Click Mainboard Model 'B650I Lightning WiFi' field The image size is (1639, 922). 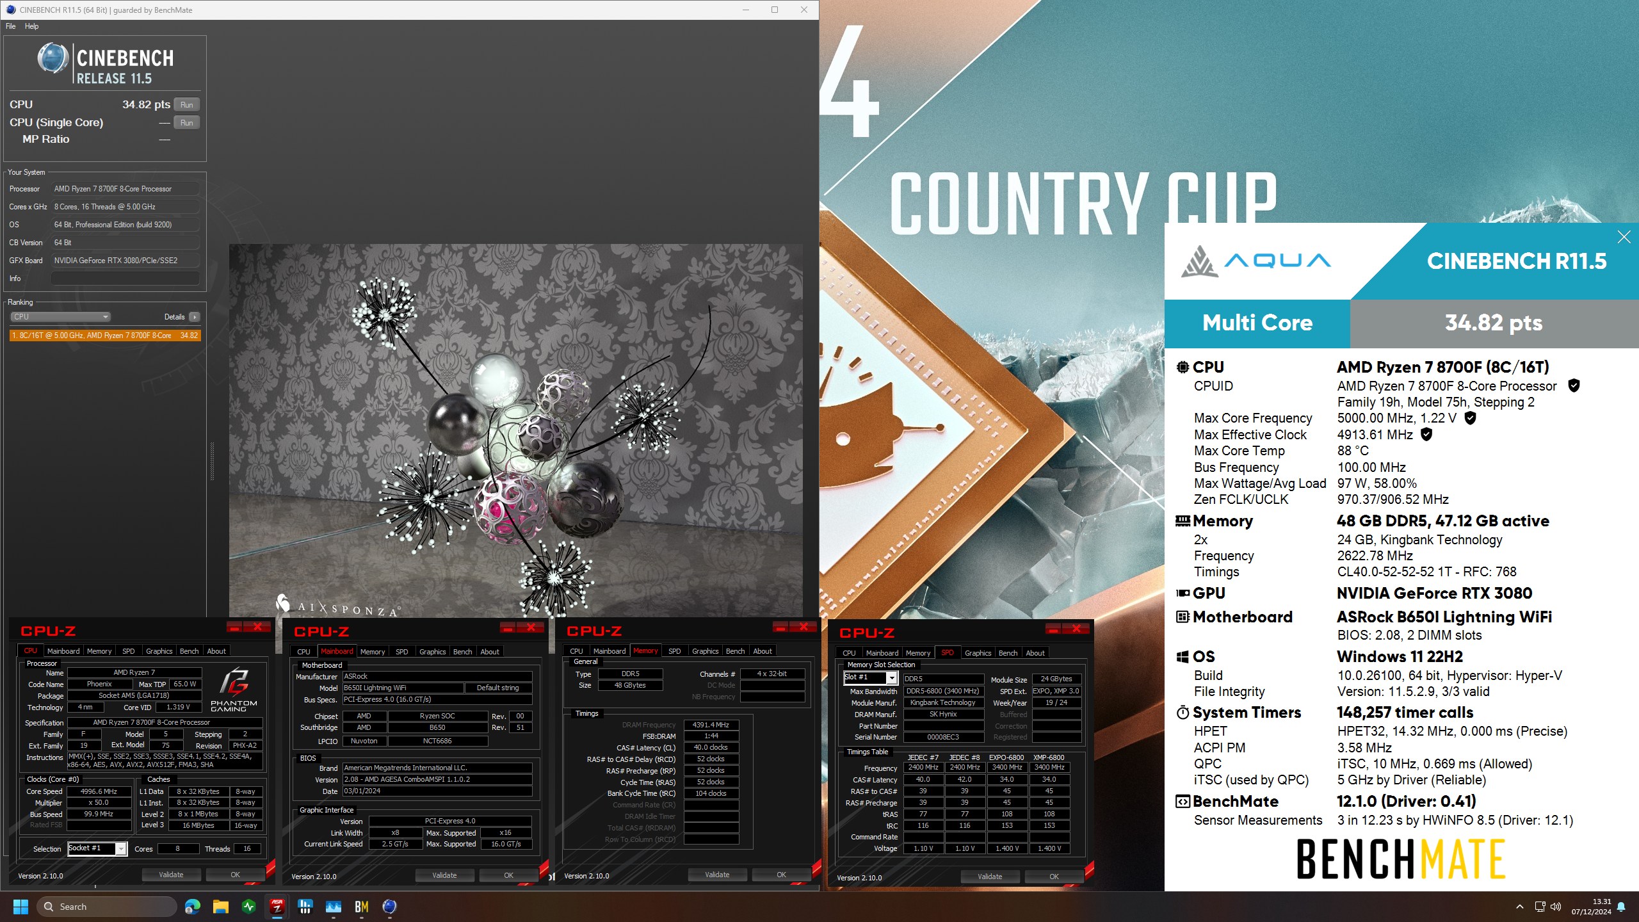tap(403, 688)
